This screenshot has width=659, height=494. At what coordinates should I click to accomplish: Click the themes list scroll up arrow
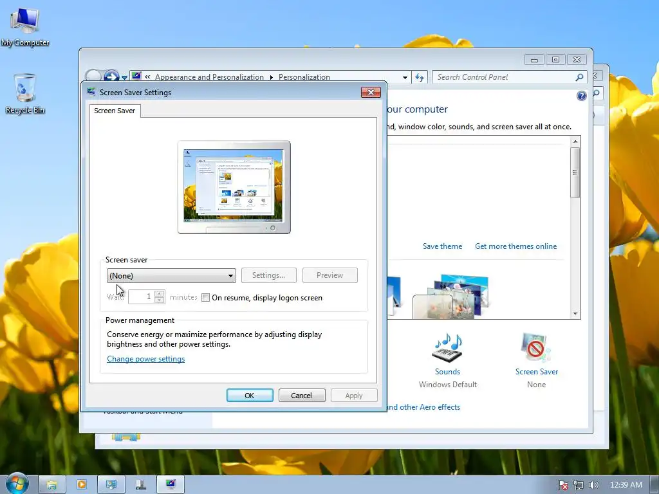575,142
